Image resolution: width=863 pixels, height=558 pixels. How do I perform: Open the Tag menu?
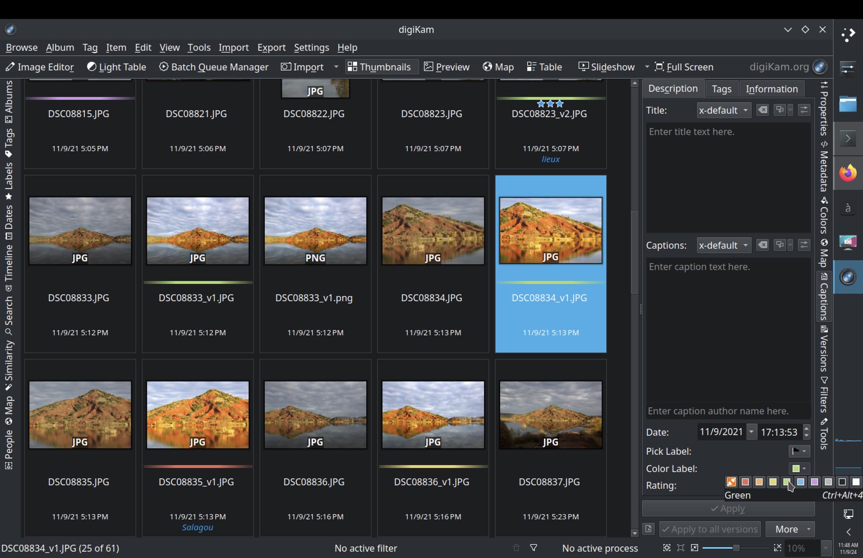pos(90,47)
